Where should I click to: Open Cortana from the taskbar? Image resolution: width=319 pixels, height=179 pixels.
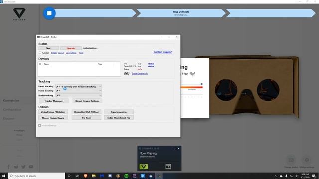pyautogui.click(x=69, y=176)
